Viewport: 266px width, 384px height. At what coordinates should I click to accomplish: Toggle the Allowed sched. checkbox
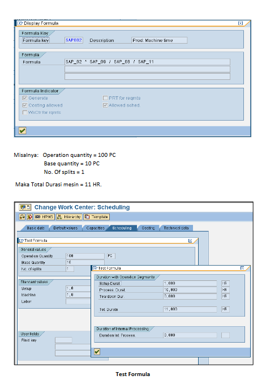point(105,105)
